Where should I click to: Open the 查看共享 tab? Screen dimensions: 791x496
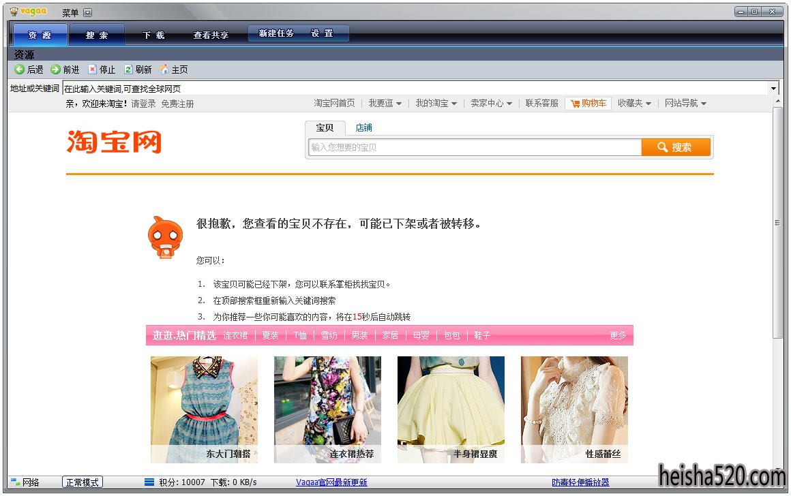pyautogui.click(x=211, y=35)
